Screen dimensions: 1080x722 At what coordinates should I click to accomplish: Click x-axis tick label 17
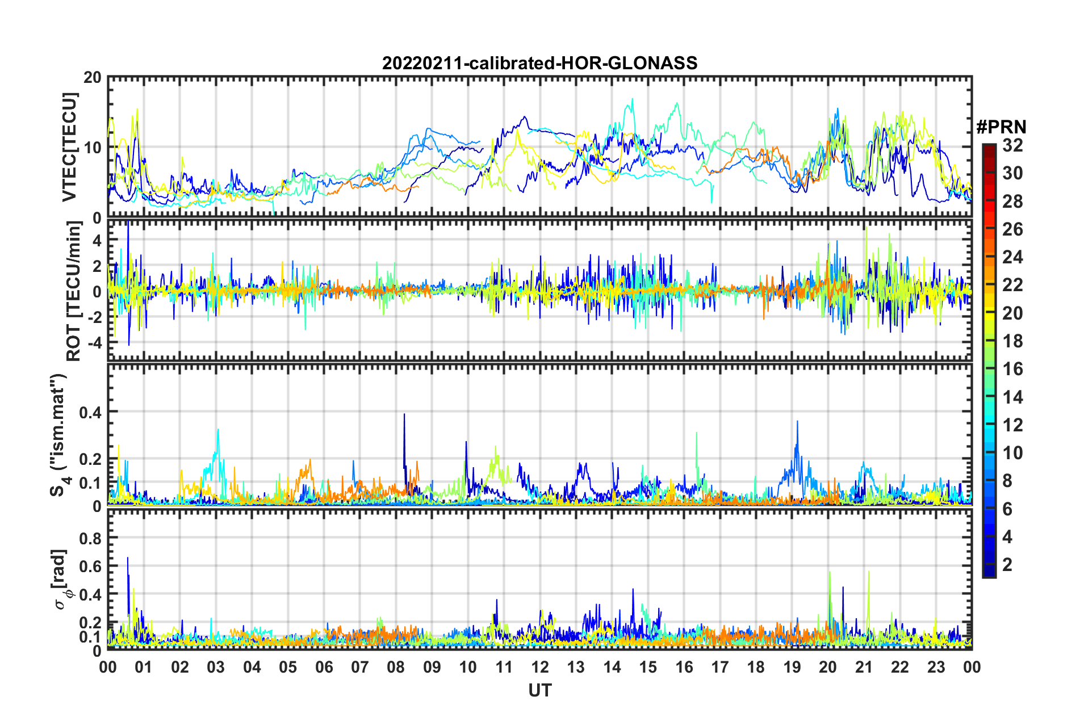click(720, 666)
